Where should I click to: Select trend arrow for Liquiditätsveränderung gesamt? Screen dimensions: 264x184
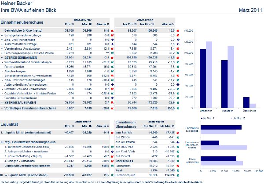113,166
